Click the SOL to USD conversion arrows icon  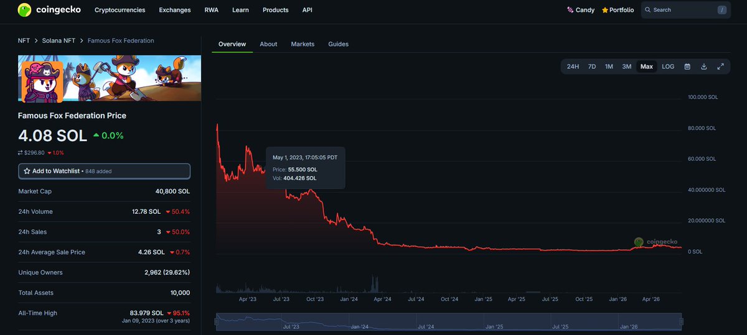click(21, 153)
